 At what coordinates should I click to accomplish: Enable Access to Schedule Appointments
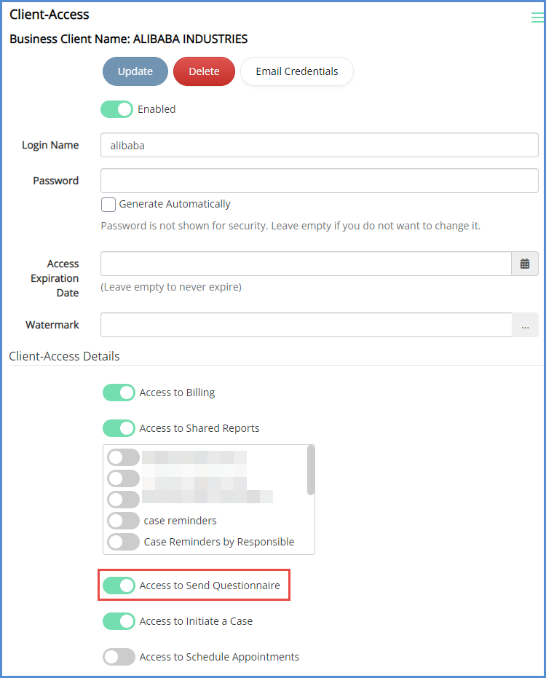click(119, 657)
